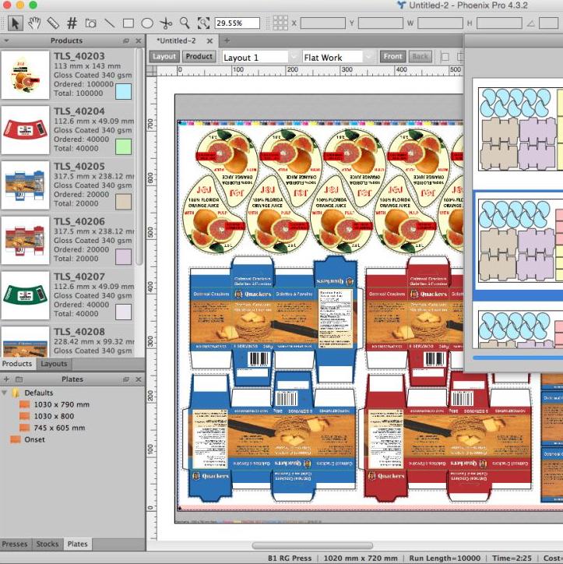The width and height of the screenshot is (563, 564).
Task: Click the blue swatch for TLS_40203
Action: [x=123, y=91]
